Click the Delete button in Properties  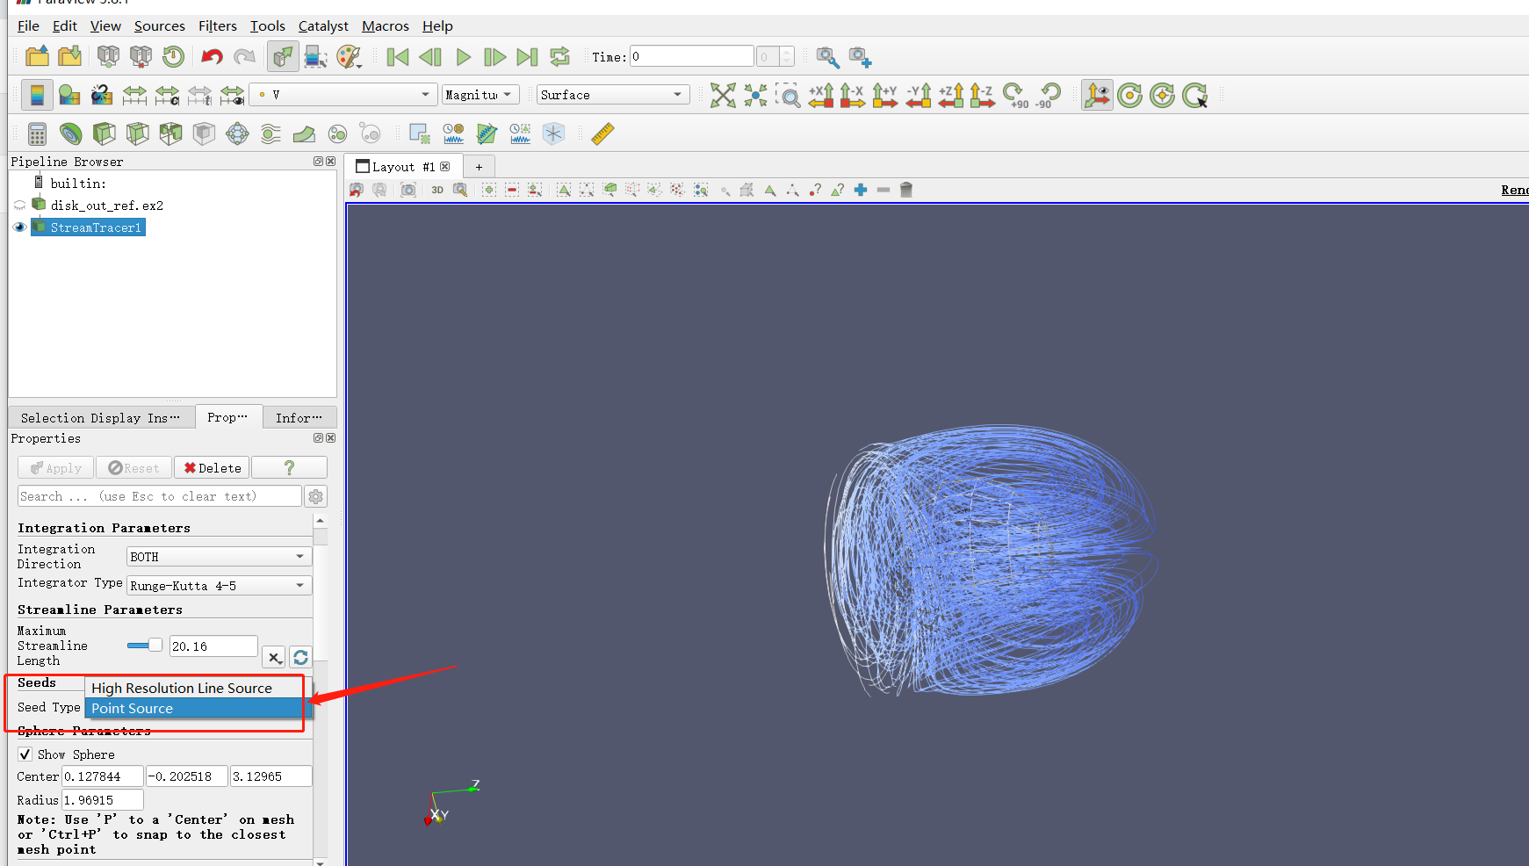pos(211,467)
